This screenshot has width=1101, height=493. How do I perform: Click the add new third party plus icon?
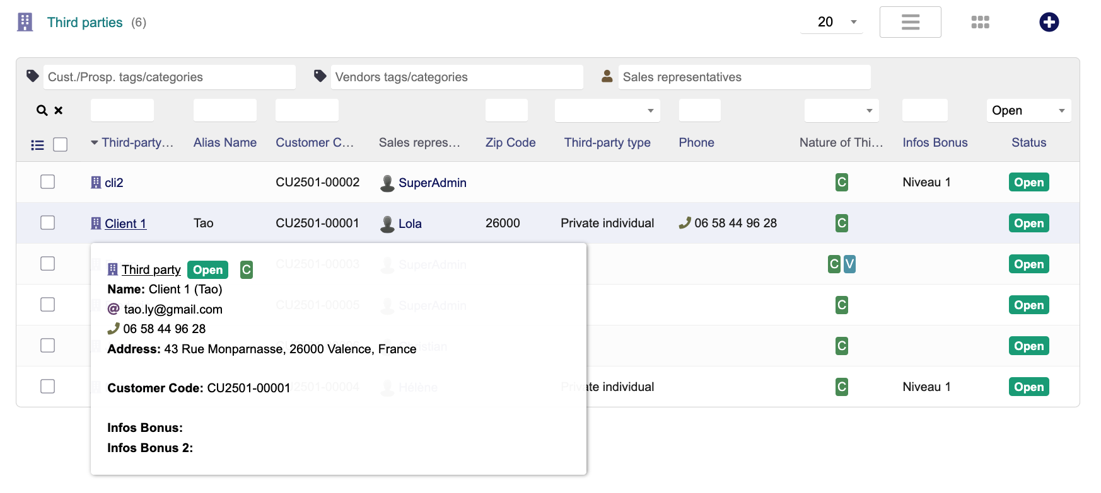tap(1049, 22)
